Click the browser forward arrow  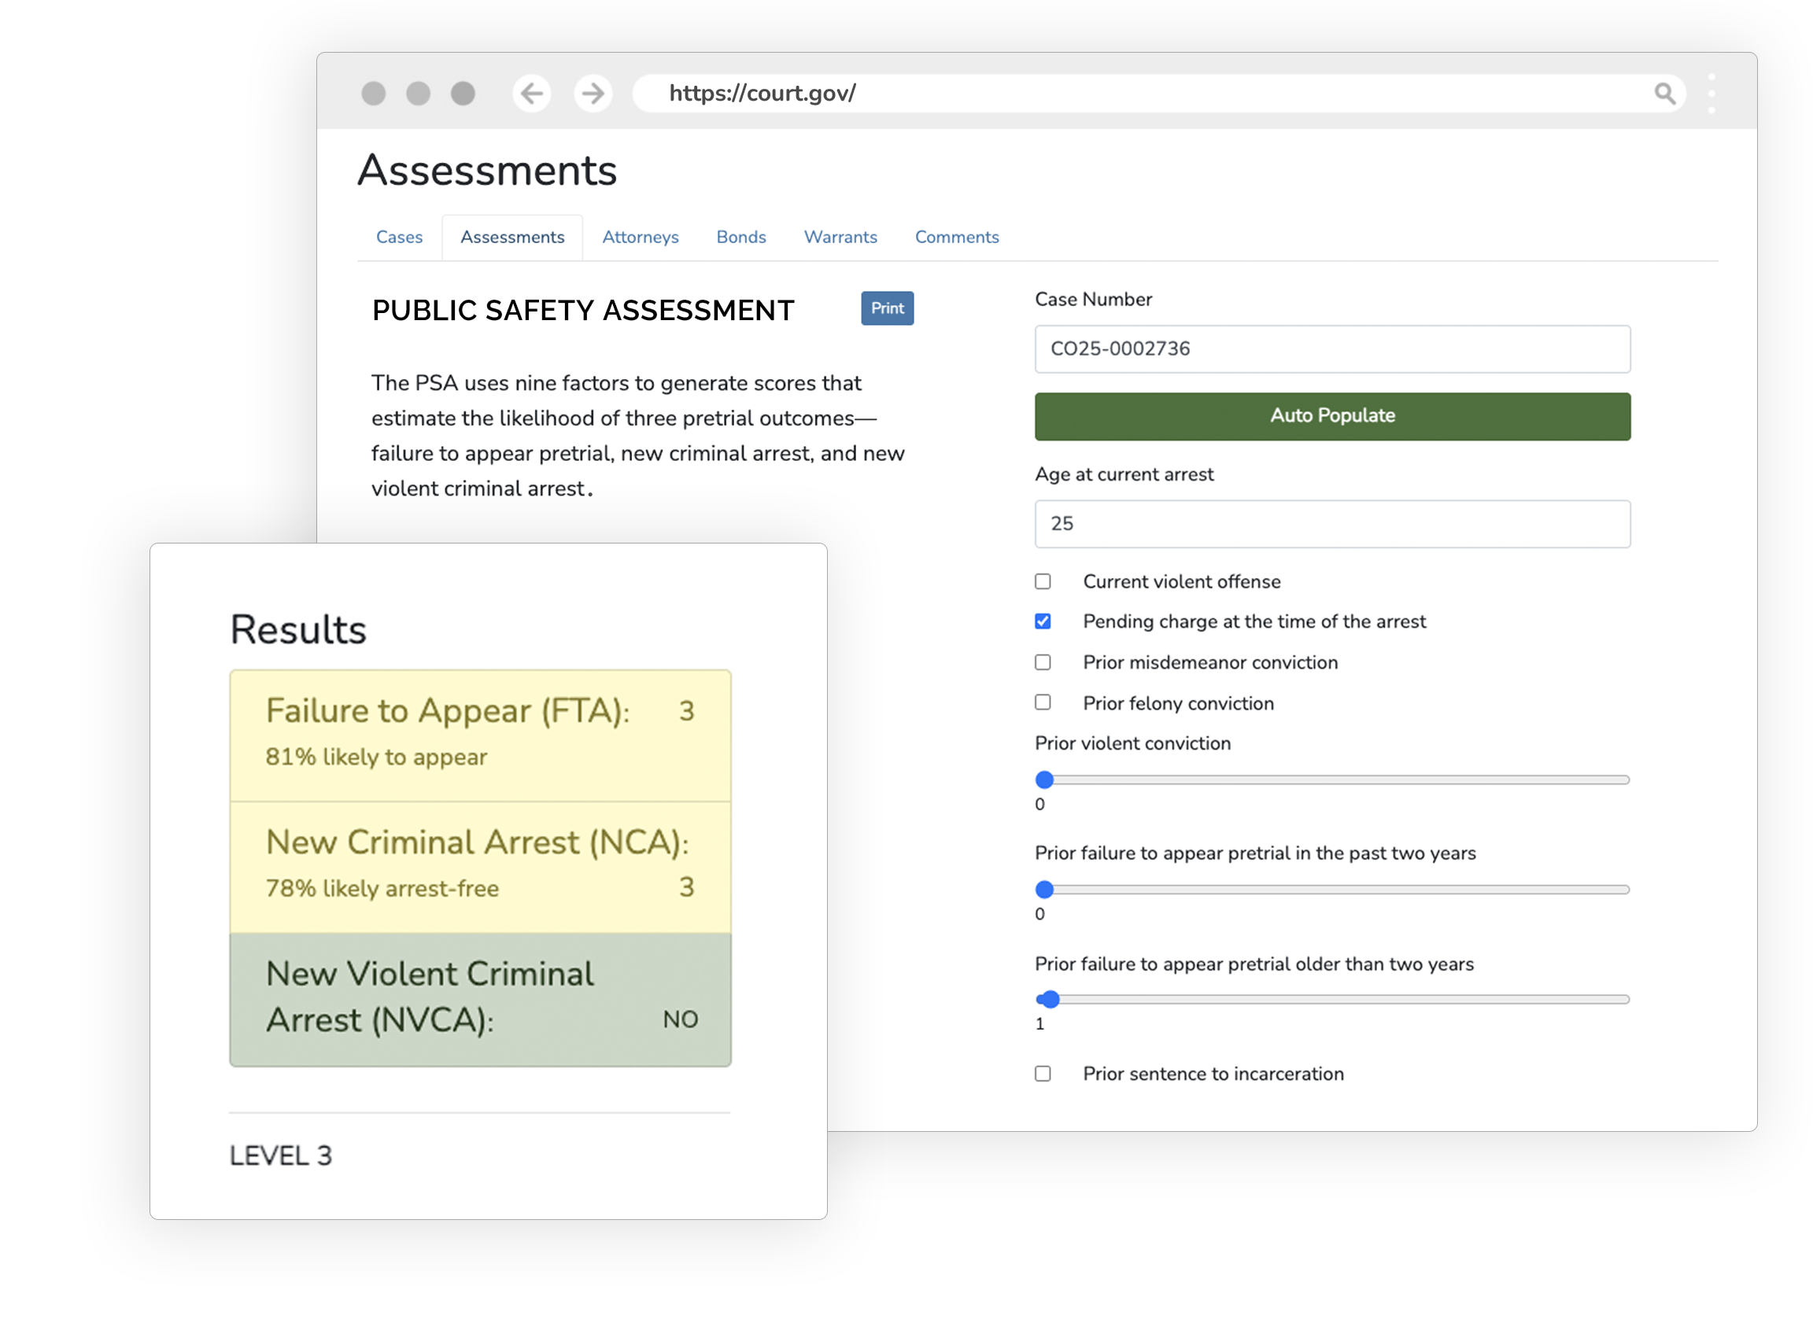click(x=593, y=94)
